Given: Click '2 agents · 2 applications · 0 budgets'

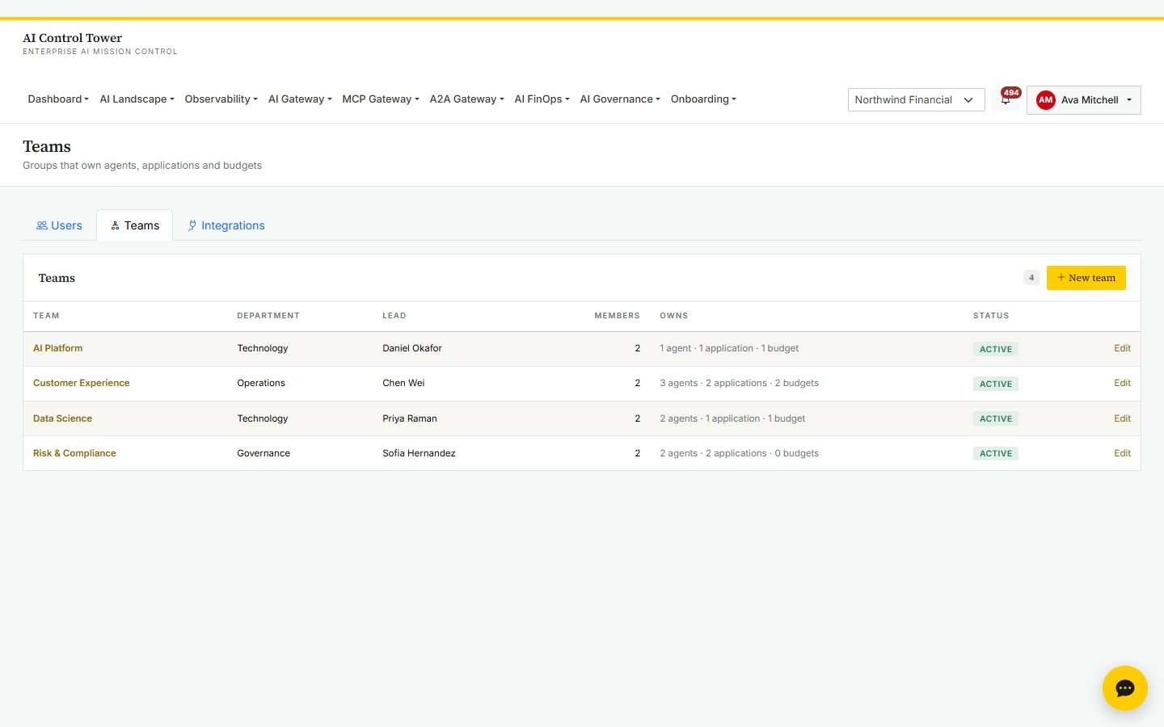Looking at the screenshot, I should (739, 453).
